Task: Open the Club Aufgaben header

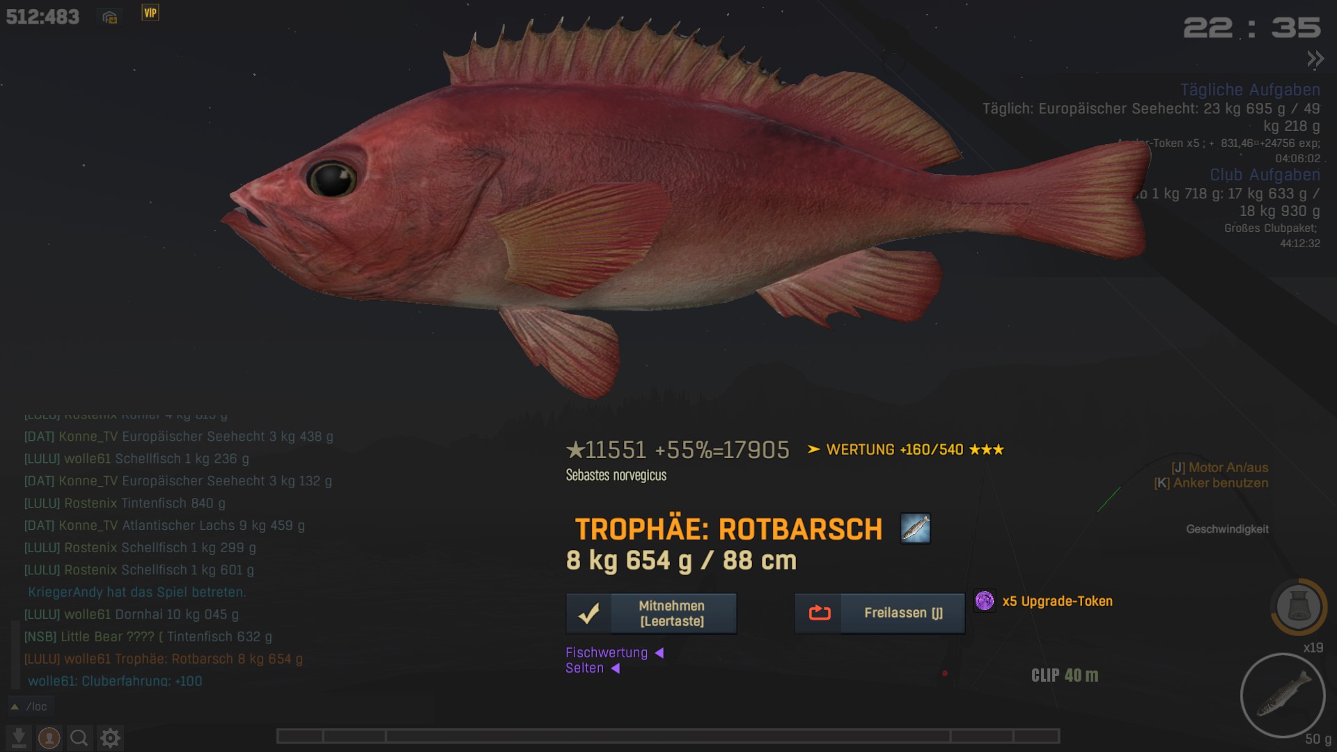Action: point(1265,175)
